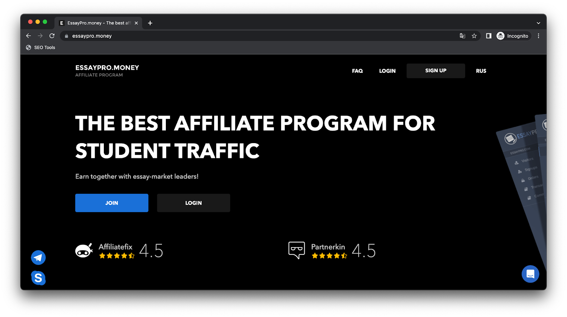This screenshot has height=317, width=567.
Task: Open the LOGIN link in header
Action: tap(387, 71)
